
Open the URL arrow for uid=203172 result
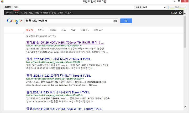click(x=82, y=62)
